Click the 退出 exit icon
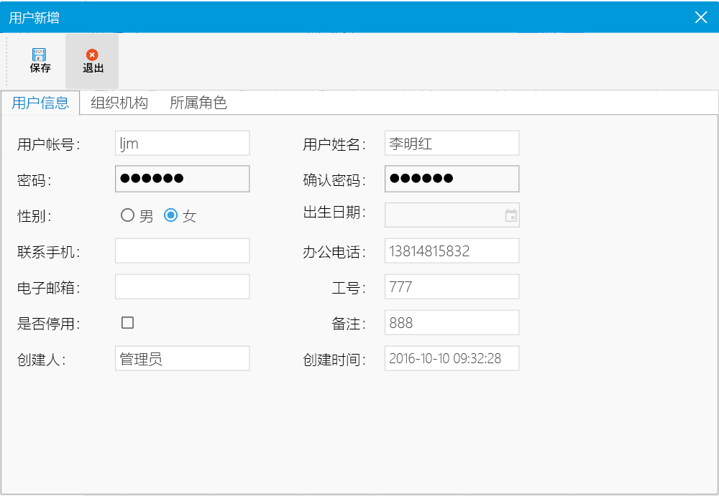This screenshot has height=496, width=719. click(92, 55)
